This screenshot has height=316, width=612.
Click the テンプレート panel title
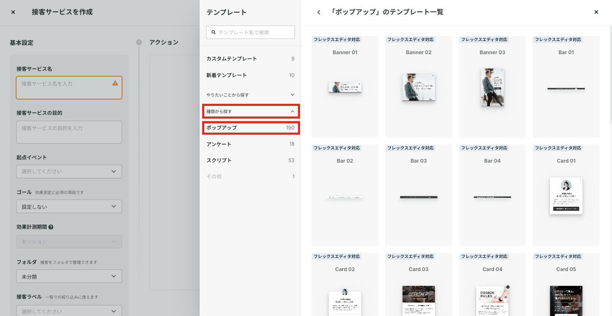pyautogui.click(x=226, y=12)
